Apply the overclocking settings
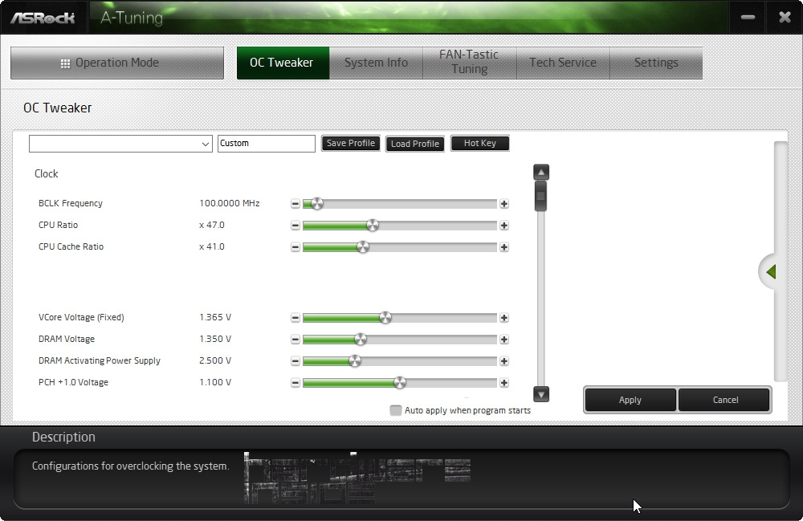This screenshot has height=521, width=803. click(x=630, y=400)
